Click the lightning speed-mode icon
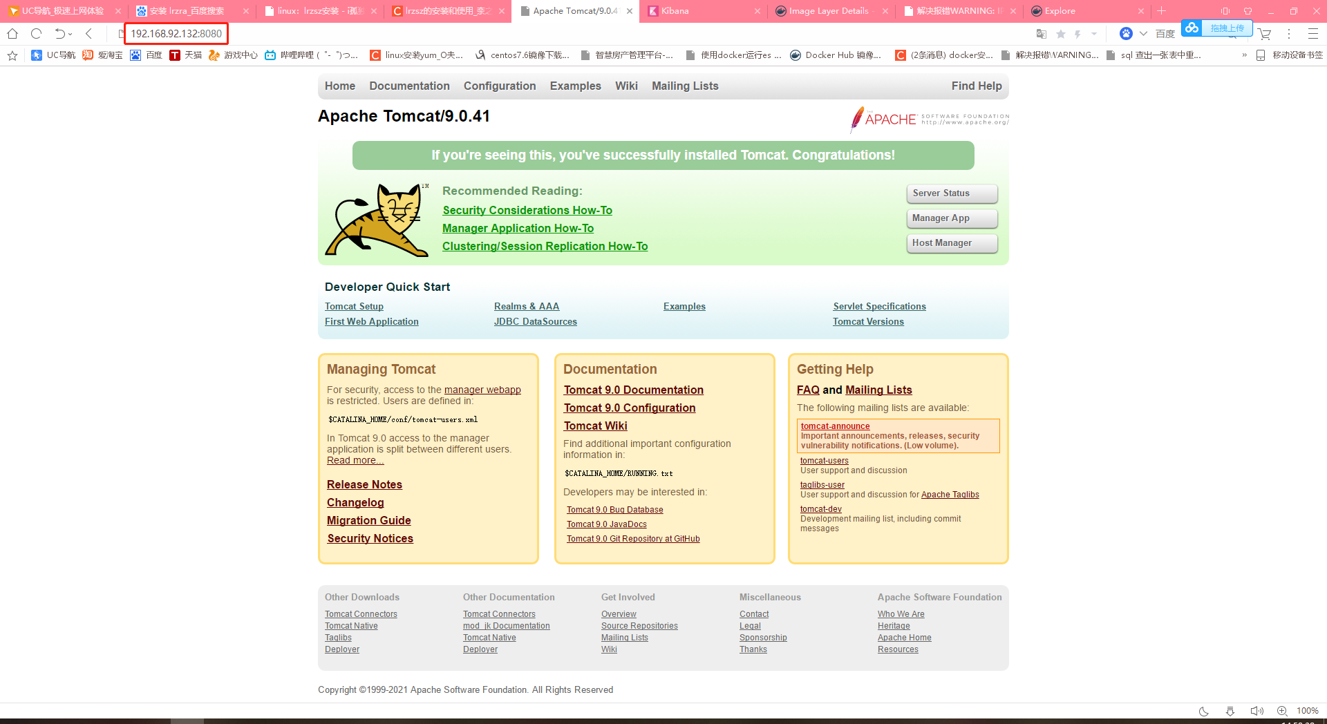Image resolution: width=1327 pixels, height=724 pixels. [x=1078, y=34]
